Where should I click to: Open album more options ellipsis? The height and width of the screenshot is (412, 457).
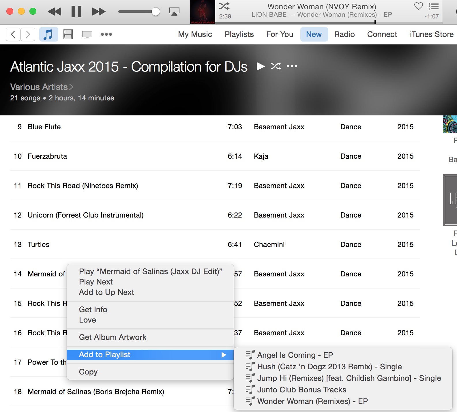tap(292, 66)
